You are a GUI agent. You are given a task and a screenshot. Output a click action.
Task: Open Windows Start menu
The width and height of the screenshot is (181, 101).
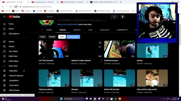61,99
